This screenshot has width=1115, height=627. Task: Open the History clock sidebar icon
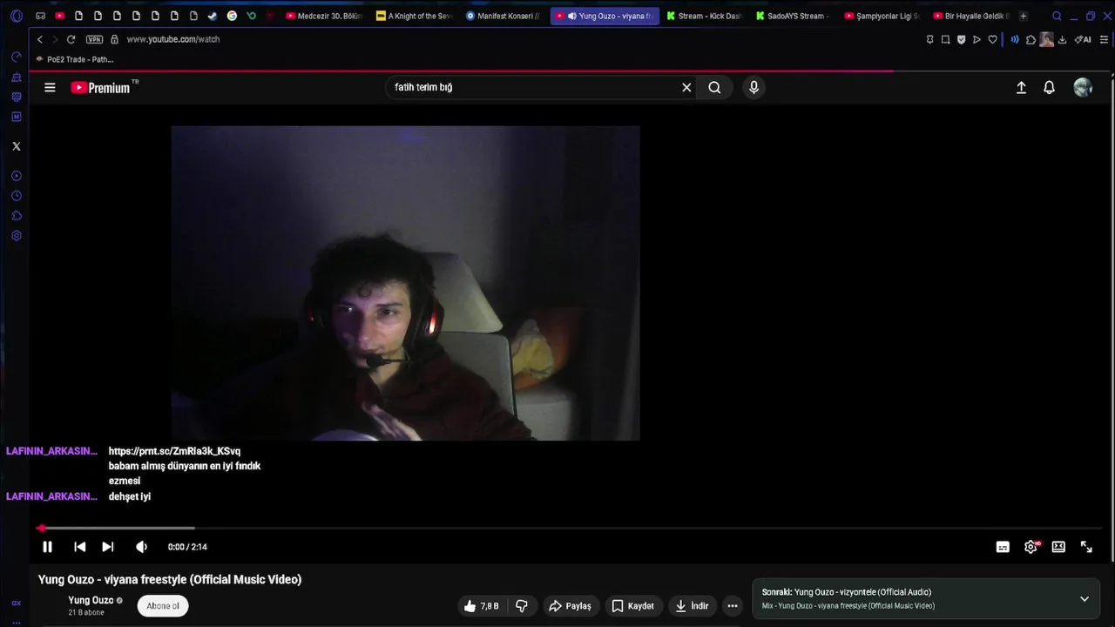click(16, 196)
